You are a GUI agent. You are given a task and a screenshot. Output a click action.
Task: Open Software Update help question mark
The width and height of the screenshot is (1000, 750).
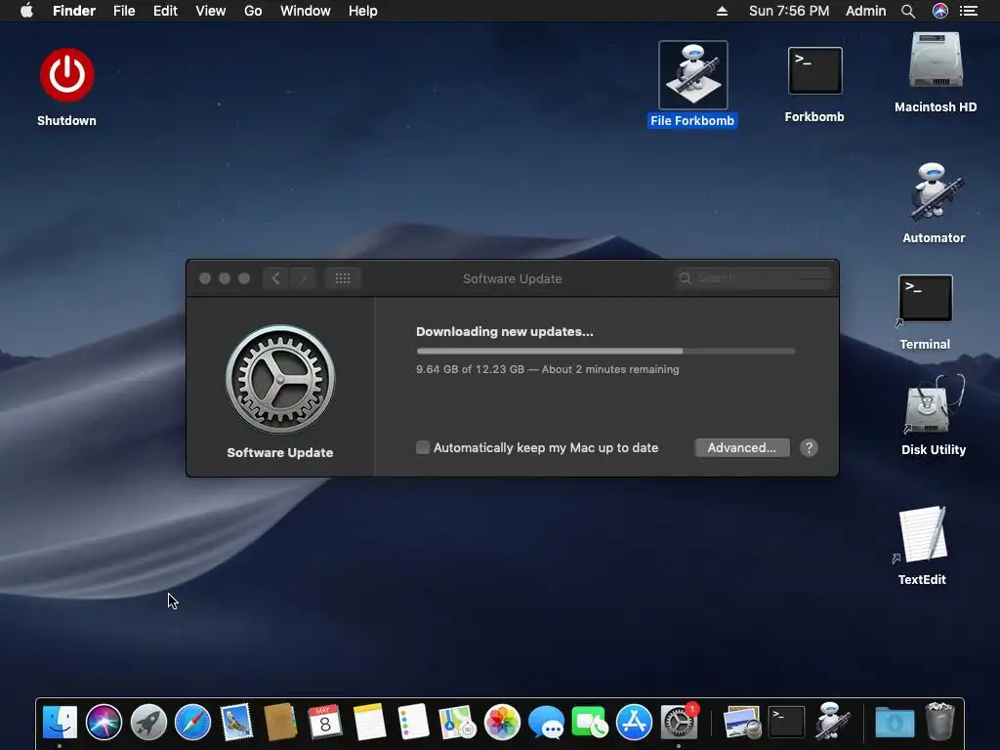click(809, 447)
